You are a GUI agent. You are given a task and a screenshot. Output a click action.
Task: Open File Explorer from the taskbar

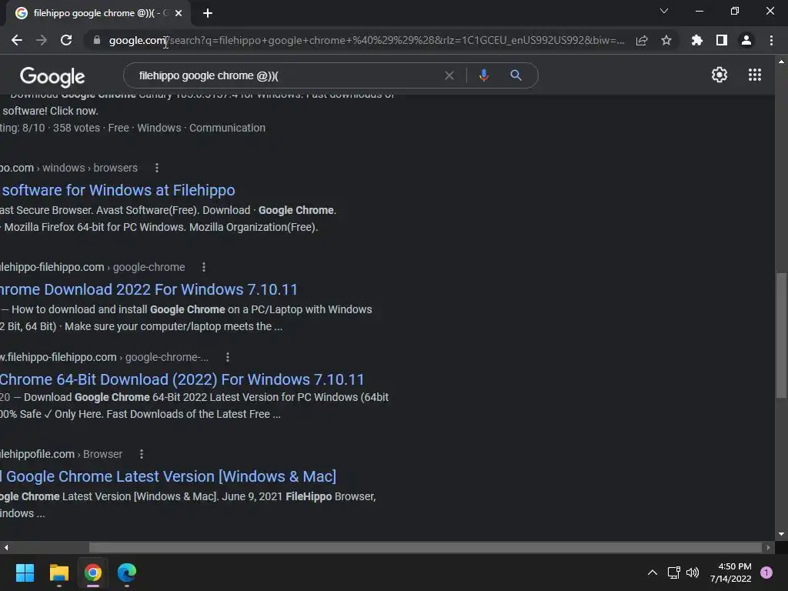tap(58, 573)
